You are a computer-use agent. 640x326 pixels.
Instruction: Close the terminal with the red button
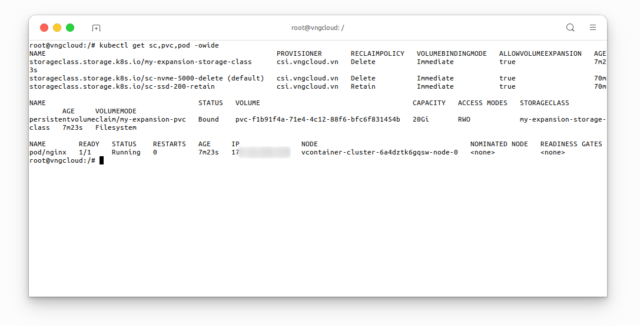(x=44, y=28)
